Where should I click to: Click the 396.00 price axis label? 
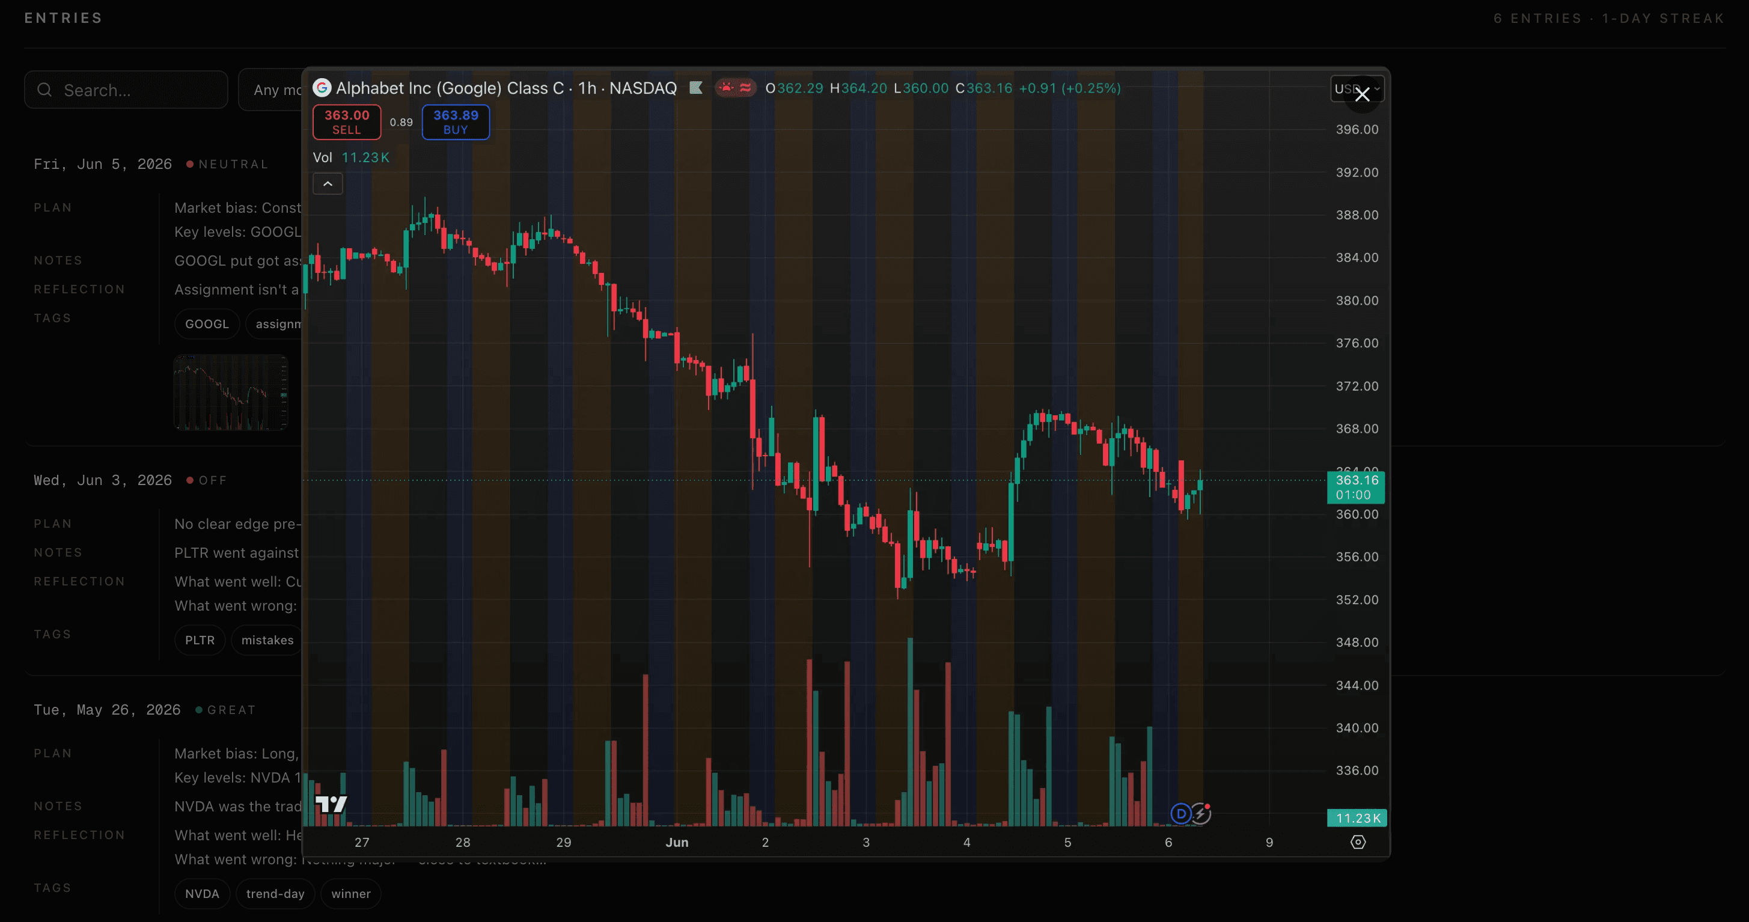pyautogui.click(x=1357, y=130)
